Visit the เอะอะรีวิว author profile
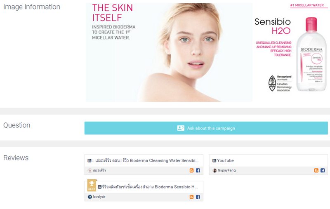Viewport: 330px width, 209px height. point(99,171)
